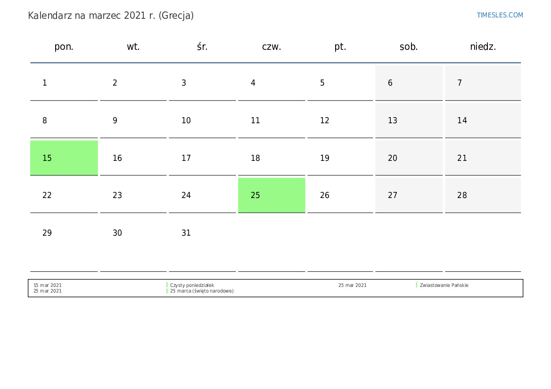The height and width of the screenshot is (389, 551).
Task: Click day 19 in the calendar
Action: click(340, 158)
